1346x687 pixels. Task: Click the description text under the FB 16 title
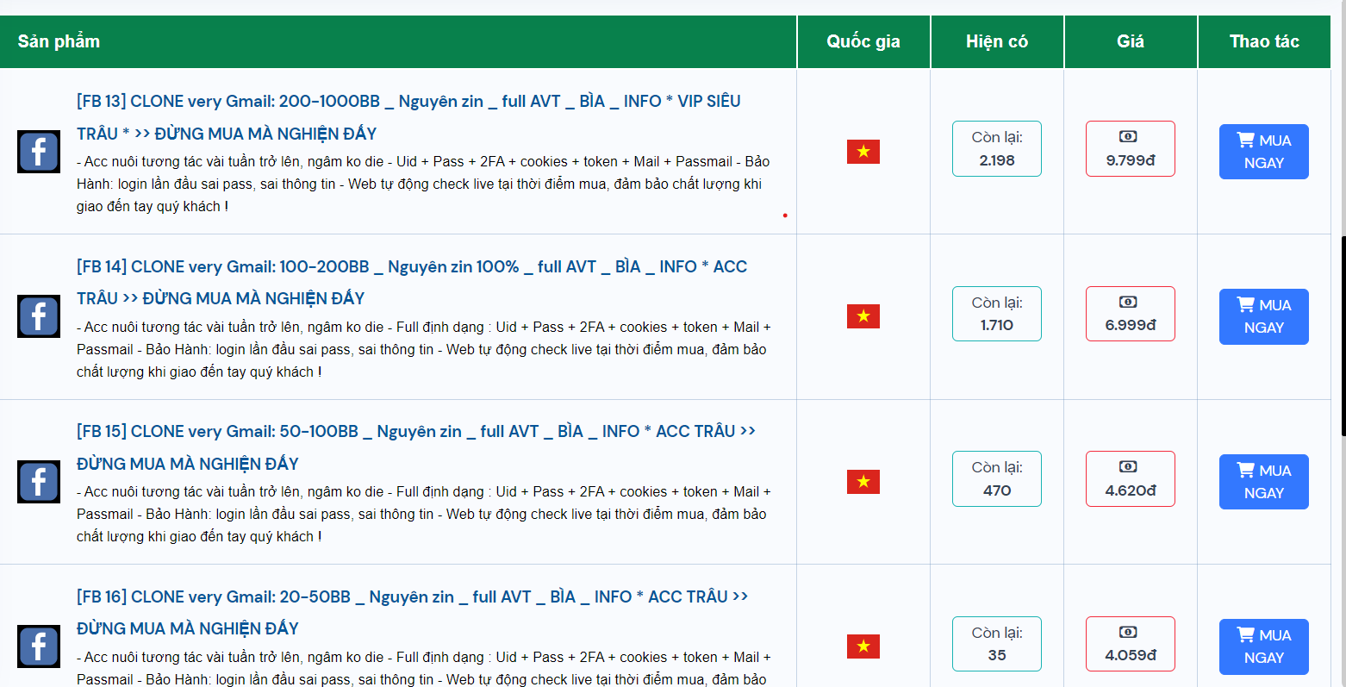(x=424, y=669)
